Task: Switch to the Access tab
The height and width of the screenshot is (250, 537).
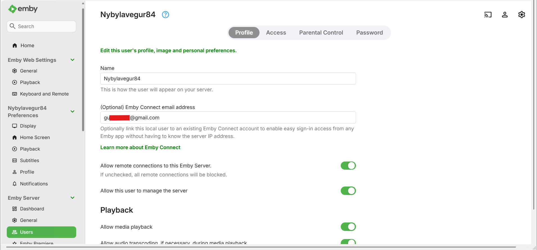Action: 276,33
